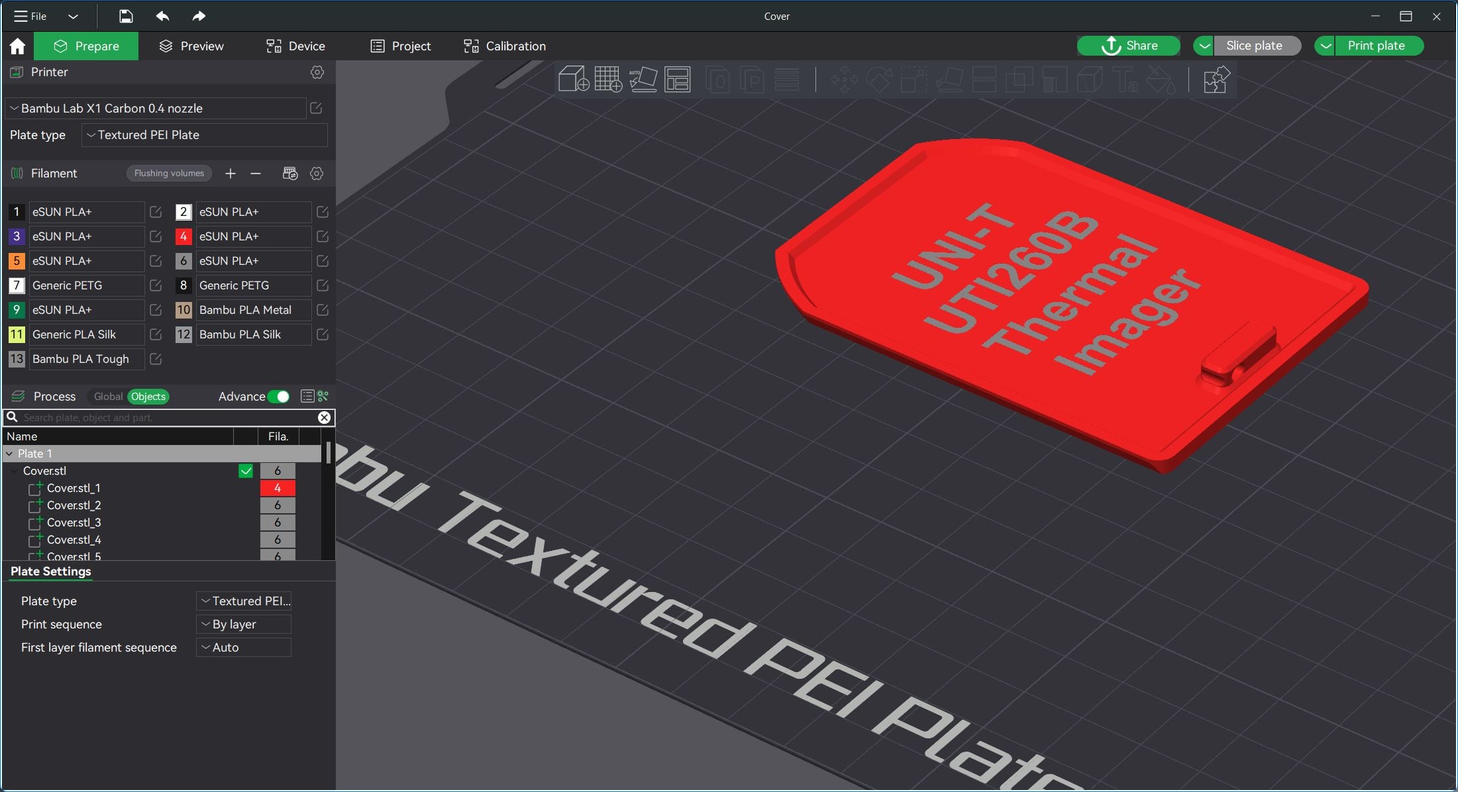Viewport: 1458px width, 792px height.
Task: Toggle the Advance mode switch
Action: (279, 397)
